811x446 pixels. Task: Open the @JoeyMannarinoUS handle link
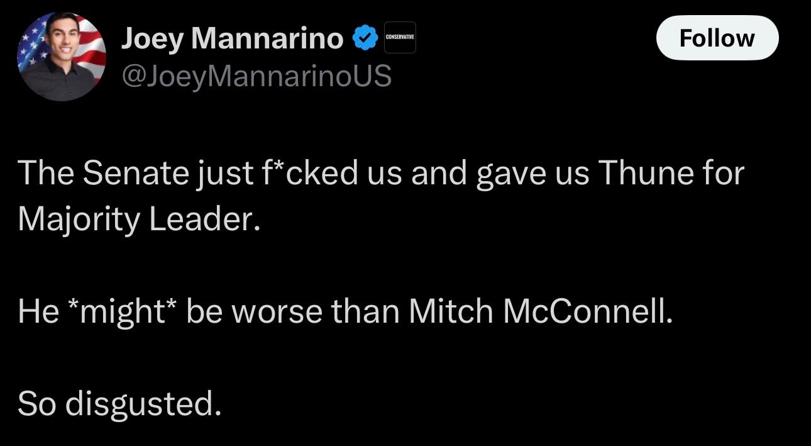click(258, 75)
